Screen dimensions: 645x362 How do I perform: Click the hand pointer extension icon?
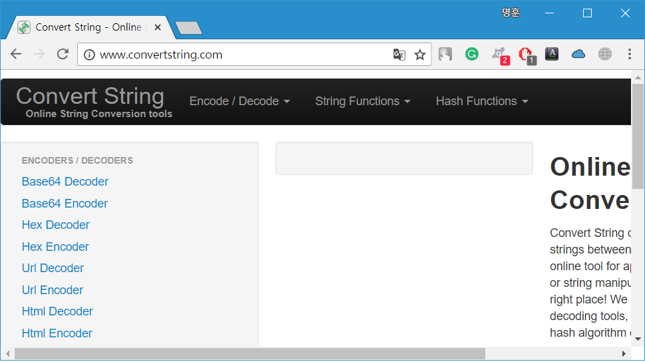445,54
